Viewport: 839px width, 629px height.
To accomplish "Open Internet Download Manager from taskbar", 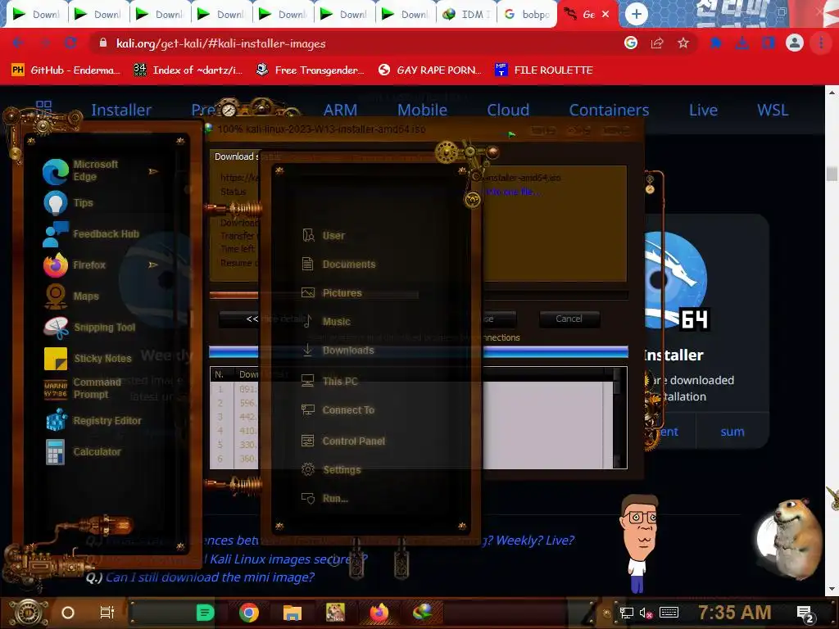I will [422, 611].
